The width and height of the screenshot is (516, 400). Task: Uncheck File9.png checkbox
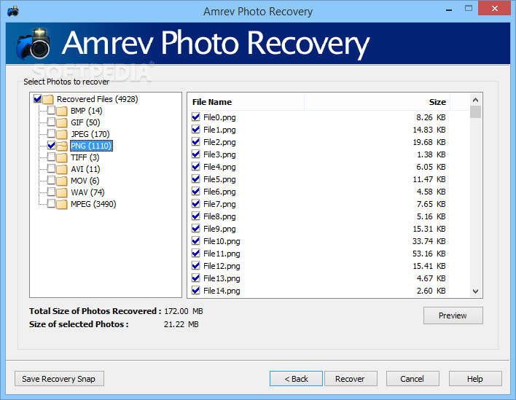click(x=196, y=228)
